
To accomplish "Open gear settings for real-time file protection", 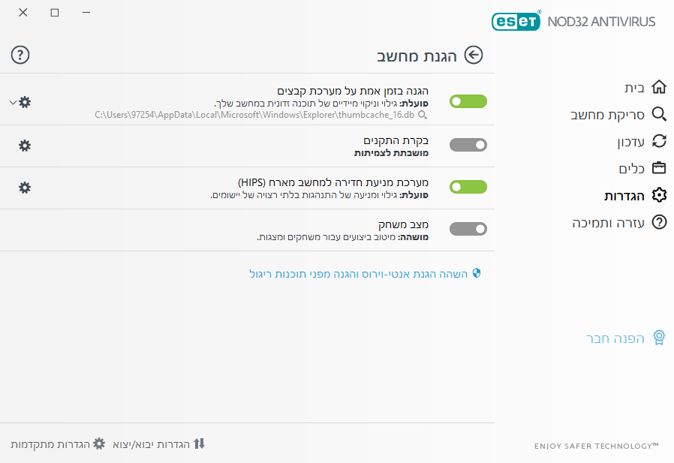I will coord(25,102).
